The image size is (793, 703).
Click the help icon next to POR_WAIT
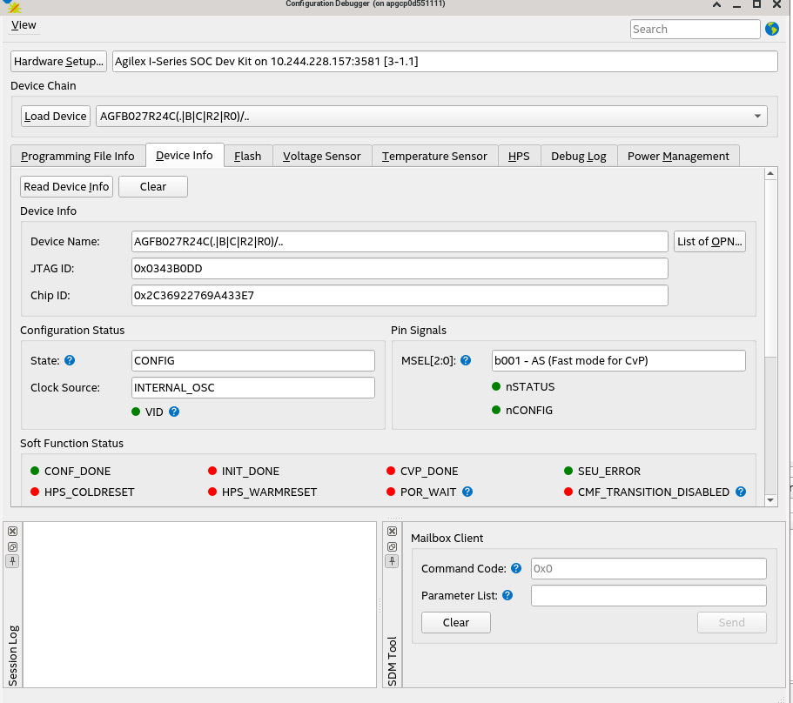[467, 492]
